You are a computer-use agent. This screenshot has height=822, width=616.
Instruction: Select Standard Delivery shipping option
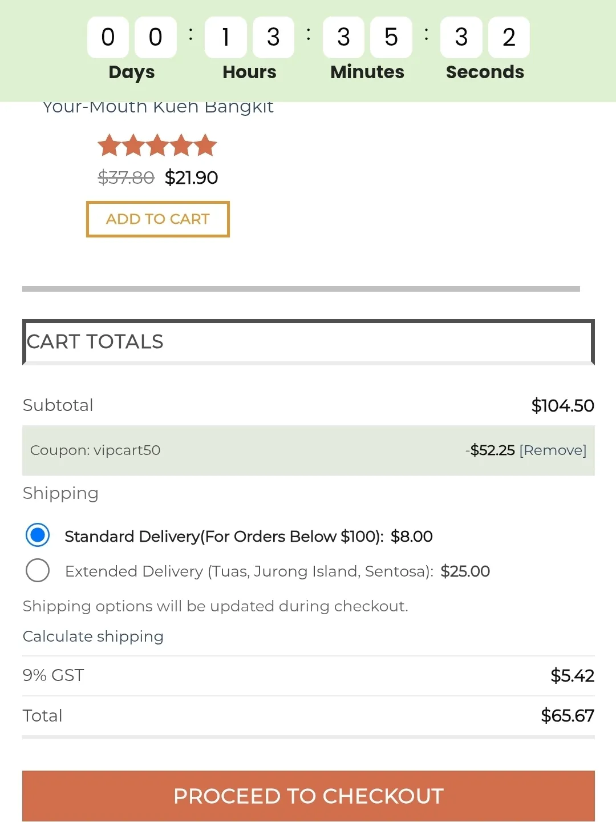tap(38, 535)
